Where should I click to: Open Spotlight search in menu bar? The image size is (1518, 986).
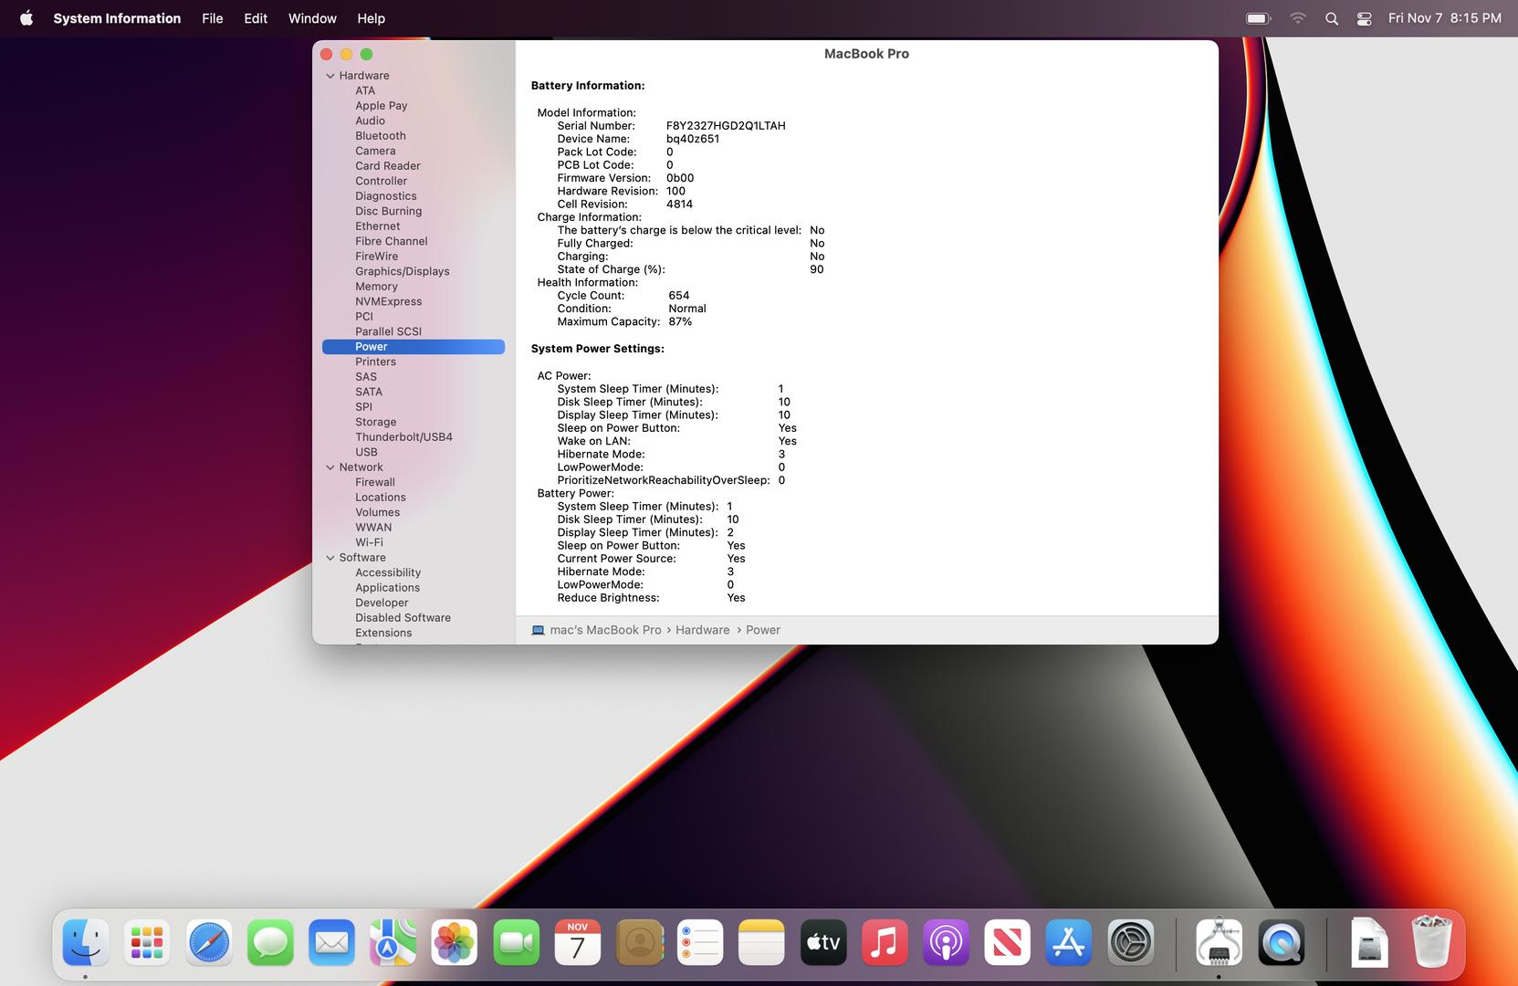click(x=1331, y=18)
